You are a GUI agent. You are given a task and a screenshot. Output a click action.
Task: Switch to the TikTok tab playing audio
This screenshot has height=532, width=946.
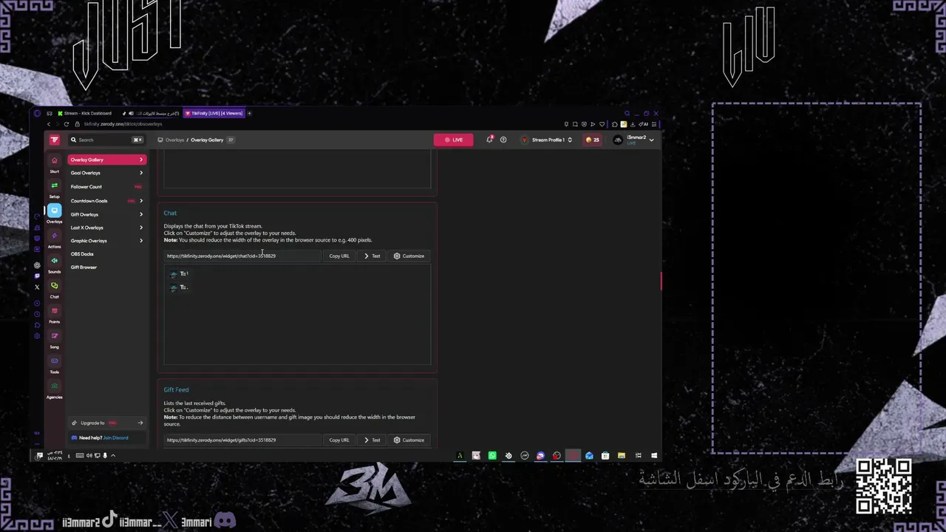pyautogui.click(x=150, y=113)
